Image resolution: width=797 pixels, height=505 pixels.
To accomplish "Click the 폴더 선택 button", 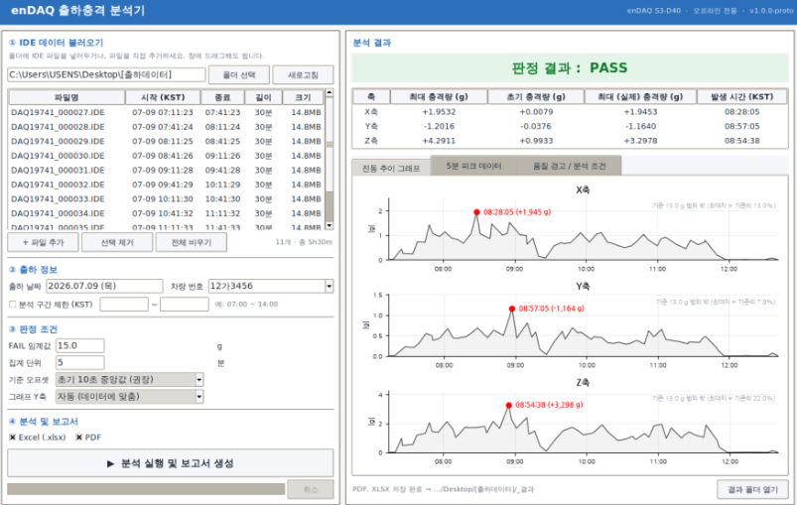I will click(x=239, y=74).
